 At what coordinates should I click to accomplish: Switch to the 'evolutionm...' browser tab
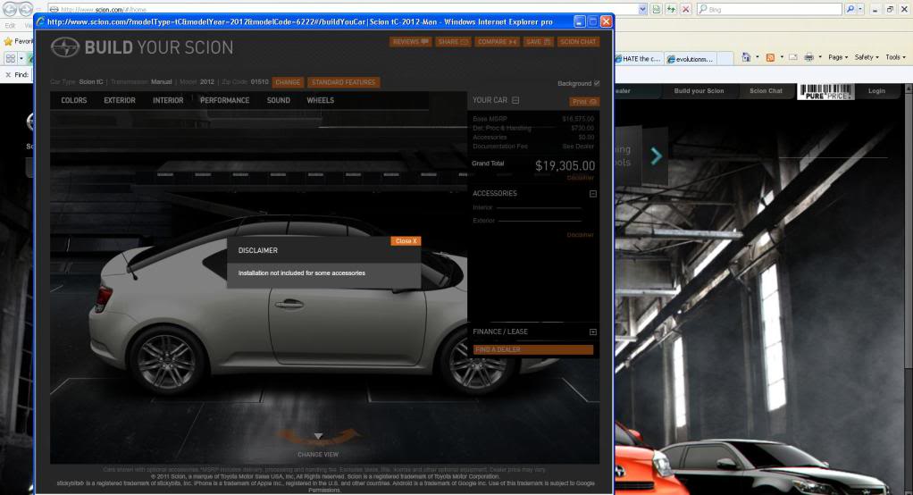pyautogui.click(x=690, y=59)
